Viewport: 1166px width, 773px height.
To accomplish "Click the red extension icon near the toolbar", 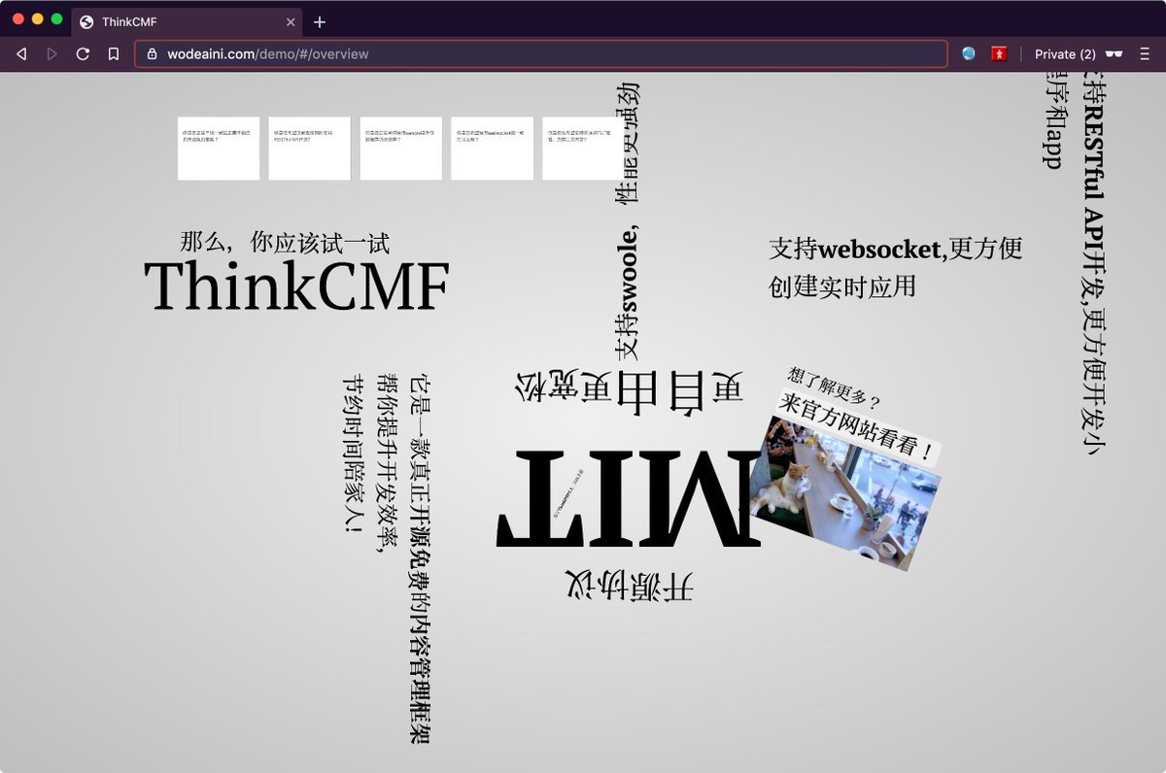I will (999, 53).
